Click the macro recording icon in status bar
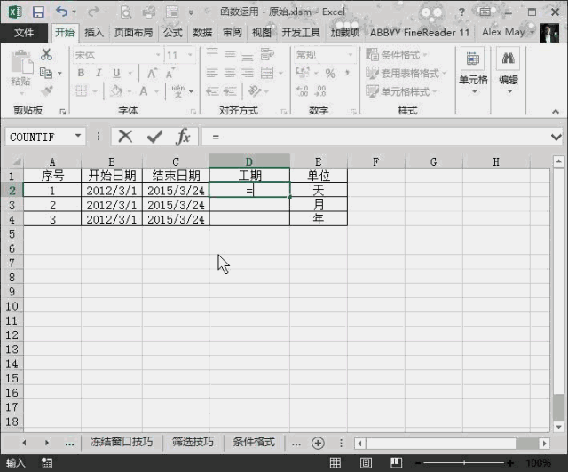The width and height of the screenshot is (568, 472). click(x=47, y=462)
